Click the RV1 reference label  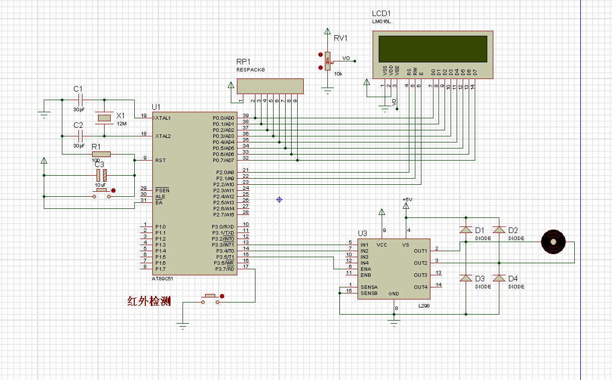(x=340, y=38)
